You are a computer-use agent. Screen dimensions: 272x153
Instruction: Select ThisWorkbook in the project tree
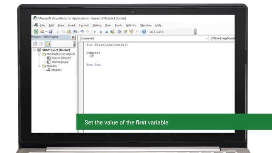(60, 62)
